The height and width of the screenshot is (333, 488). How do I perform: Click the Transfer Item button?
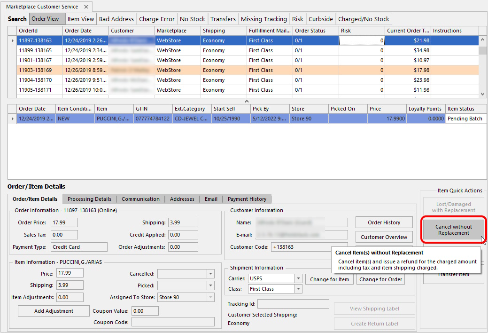click(453, 274)
